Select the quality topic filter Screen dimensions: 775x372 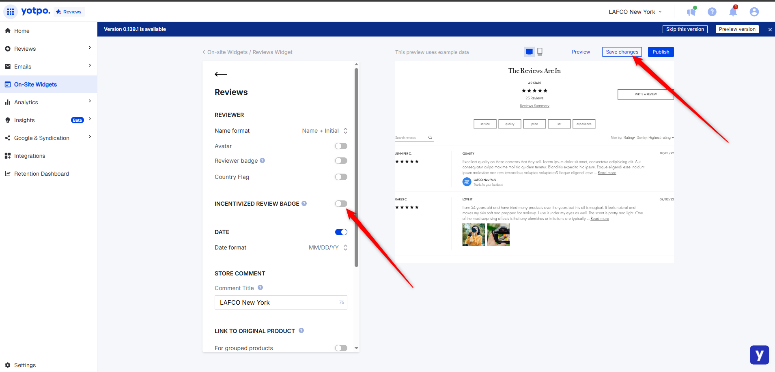coord(510,124)
